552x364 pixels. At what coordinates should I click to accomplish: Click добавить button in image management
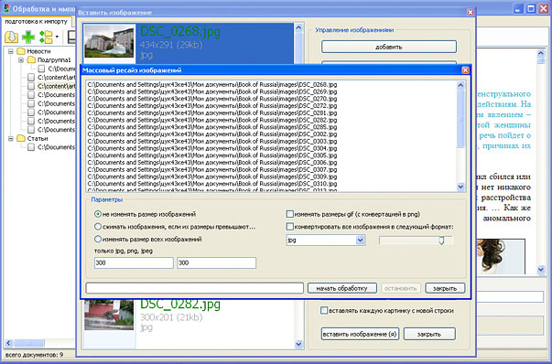click(x=389, y=47)
